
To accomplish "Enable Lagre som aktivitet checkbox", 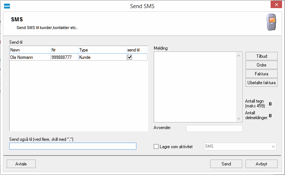I will click(156, 147).
